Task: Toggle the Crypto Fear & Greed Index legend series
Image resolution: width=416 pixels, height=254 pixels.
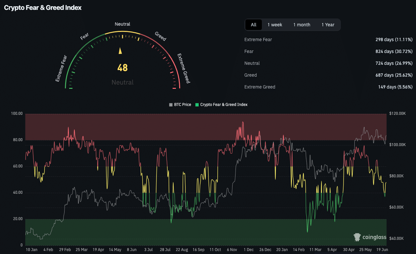Action: (x=221, y=105)
